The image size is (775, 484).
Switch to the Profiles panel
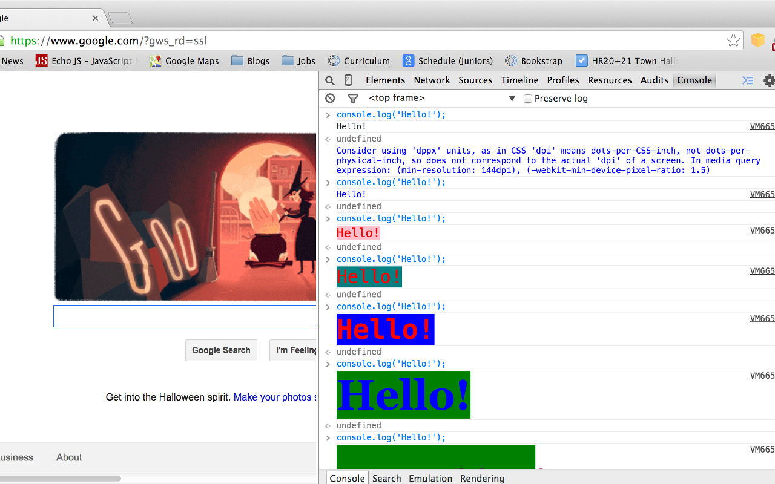(563, 80)
